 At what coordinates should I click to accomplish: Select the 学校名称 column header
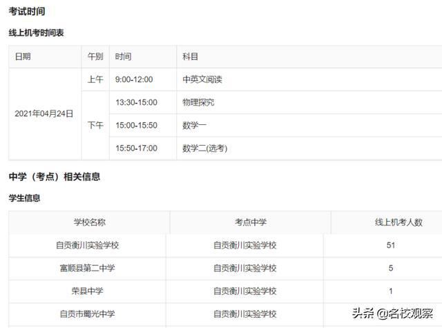coord(90,222)
